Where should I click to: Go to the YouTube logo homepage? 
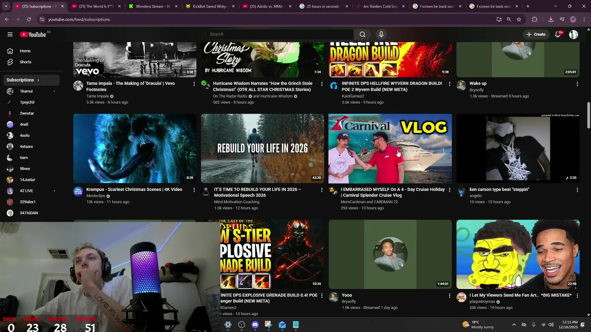coord(33,35)
